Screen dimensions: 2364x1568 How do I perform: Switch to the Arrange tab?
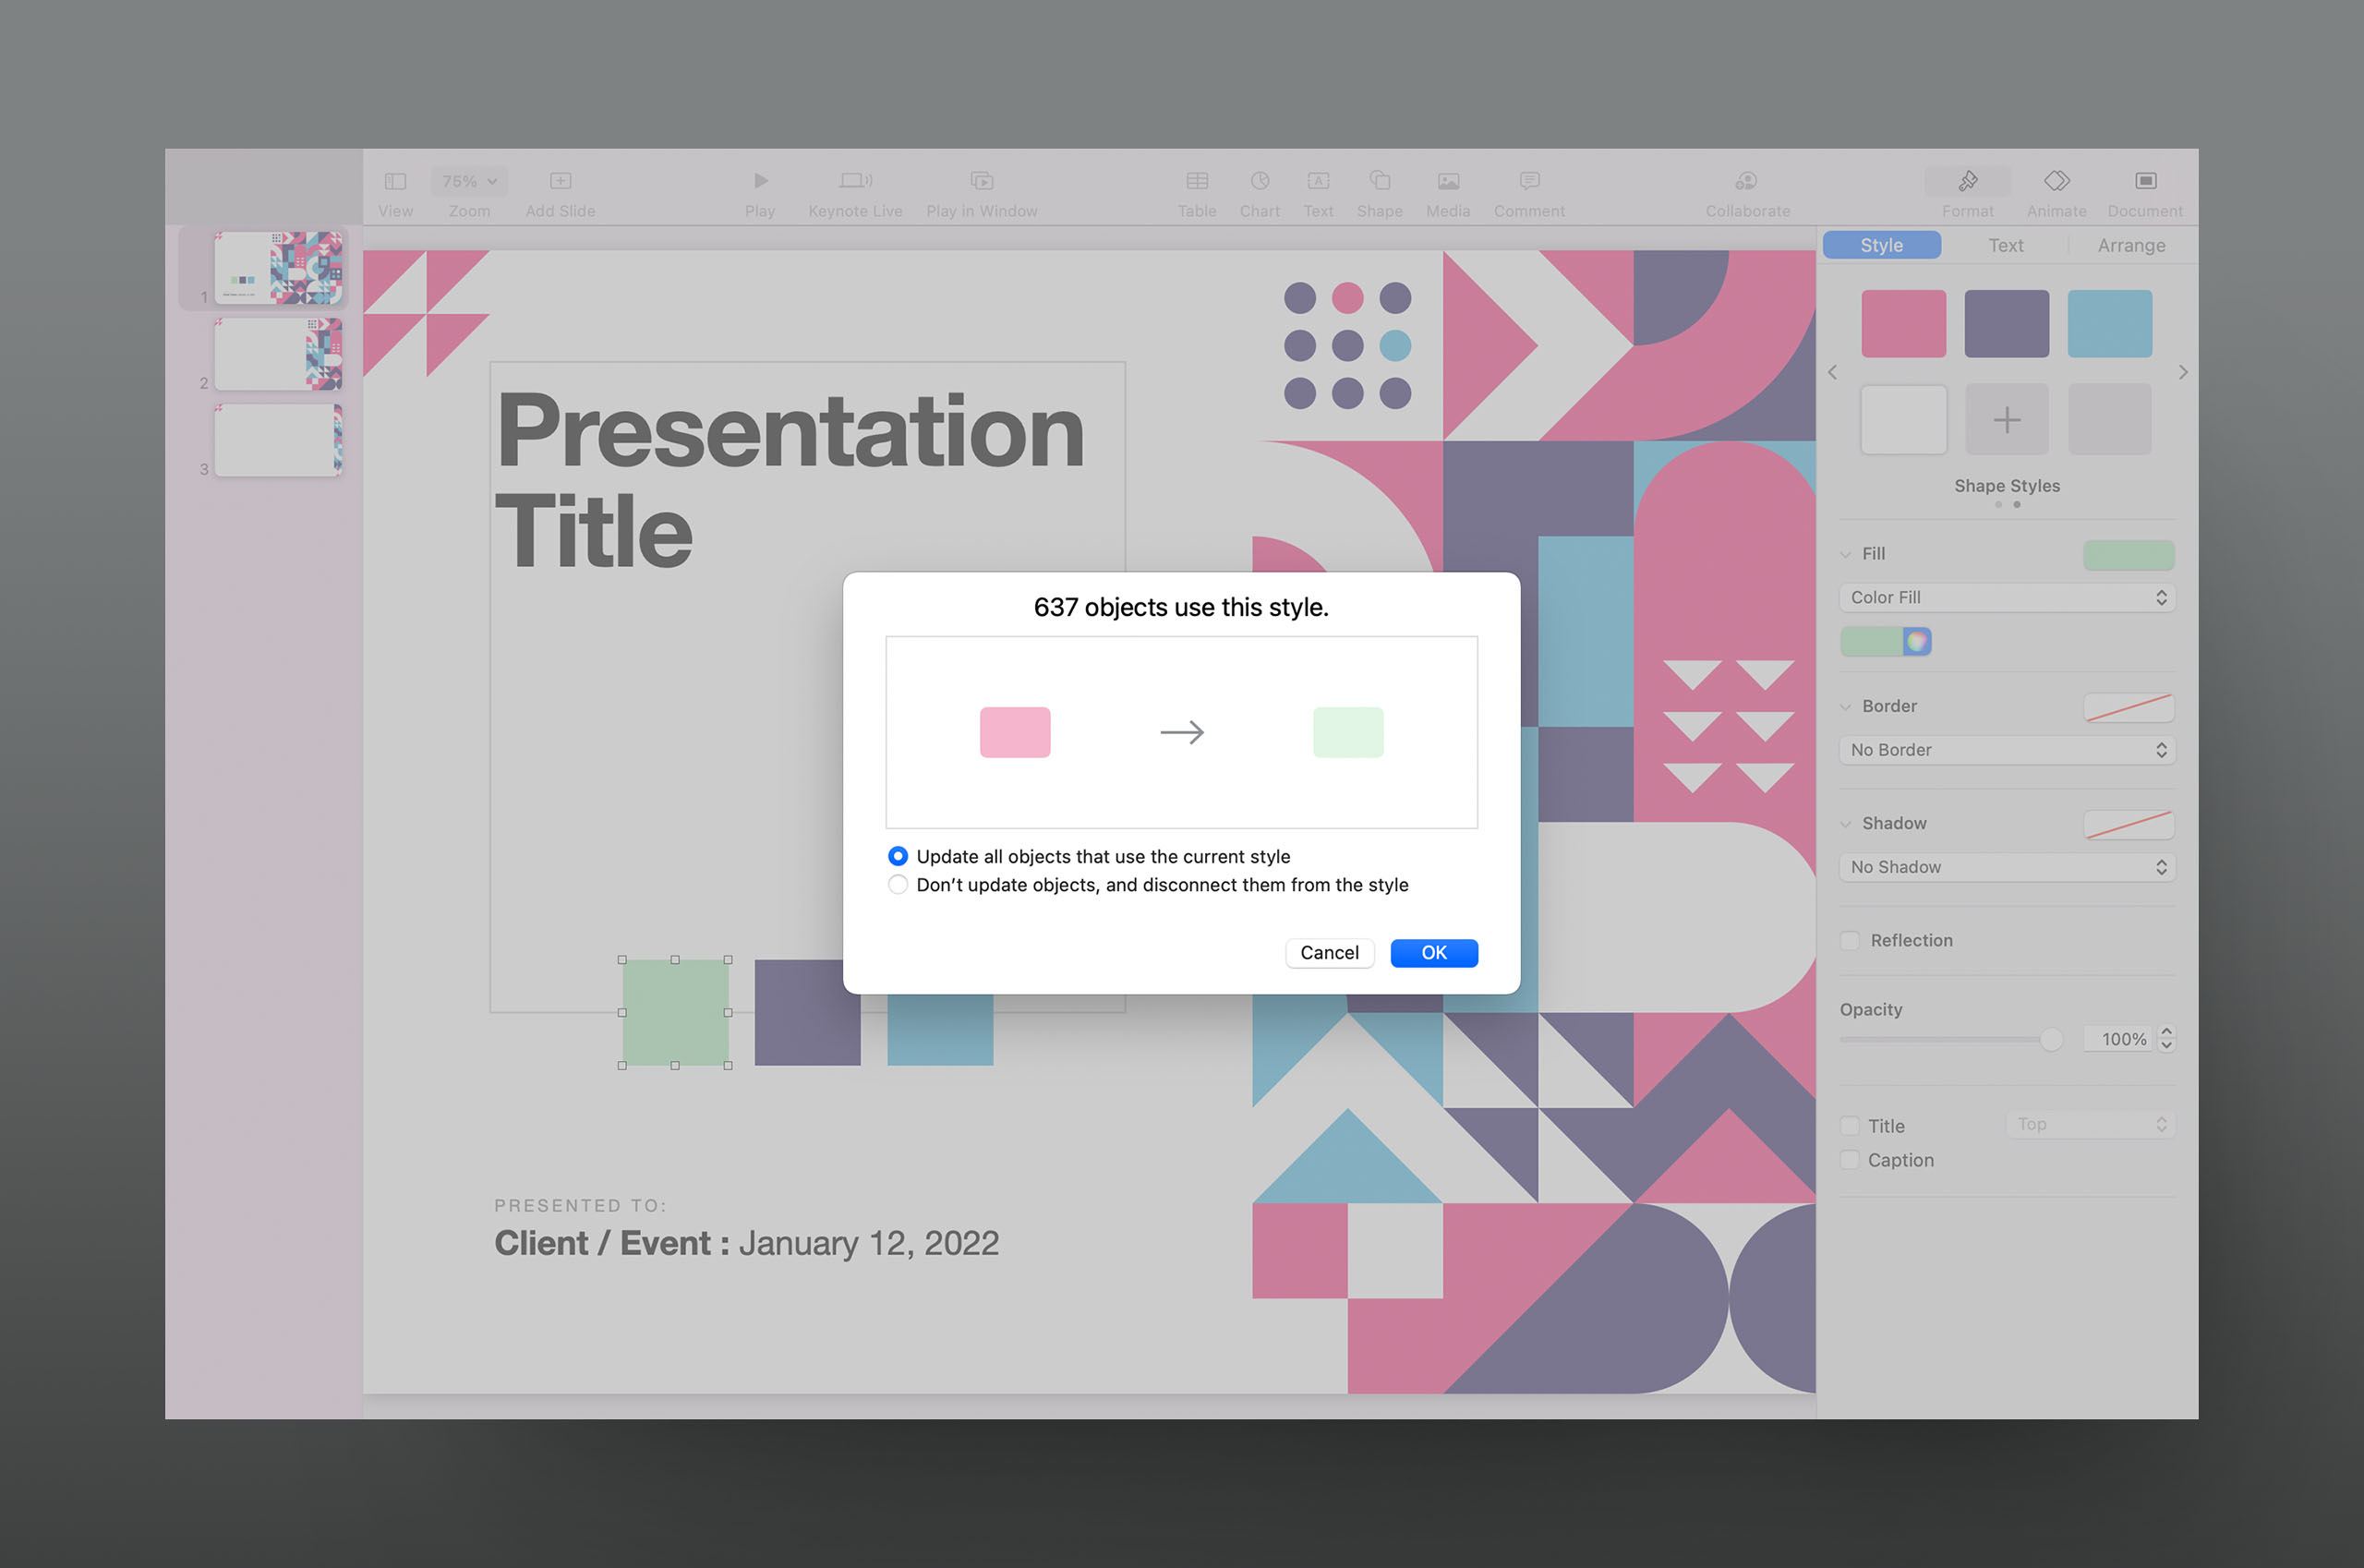tap(2131, 246)
